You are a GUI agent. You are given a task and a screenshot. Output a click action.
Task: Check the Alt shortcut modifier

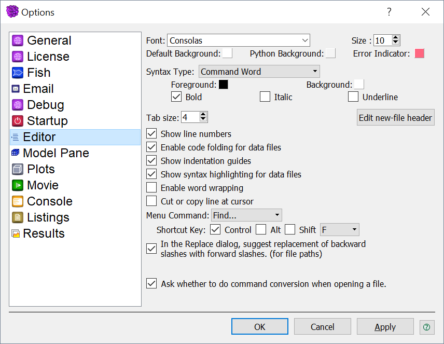[x=261, y=229]
